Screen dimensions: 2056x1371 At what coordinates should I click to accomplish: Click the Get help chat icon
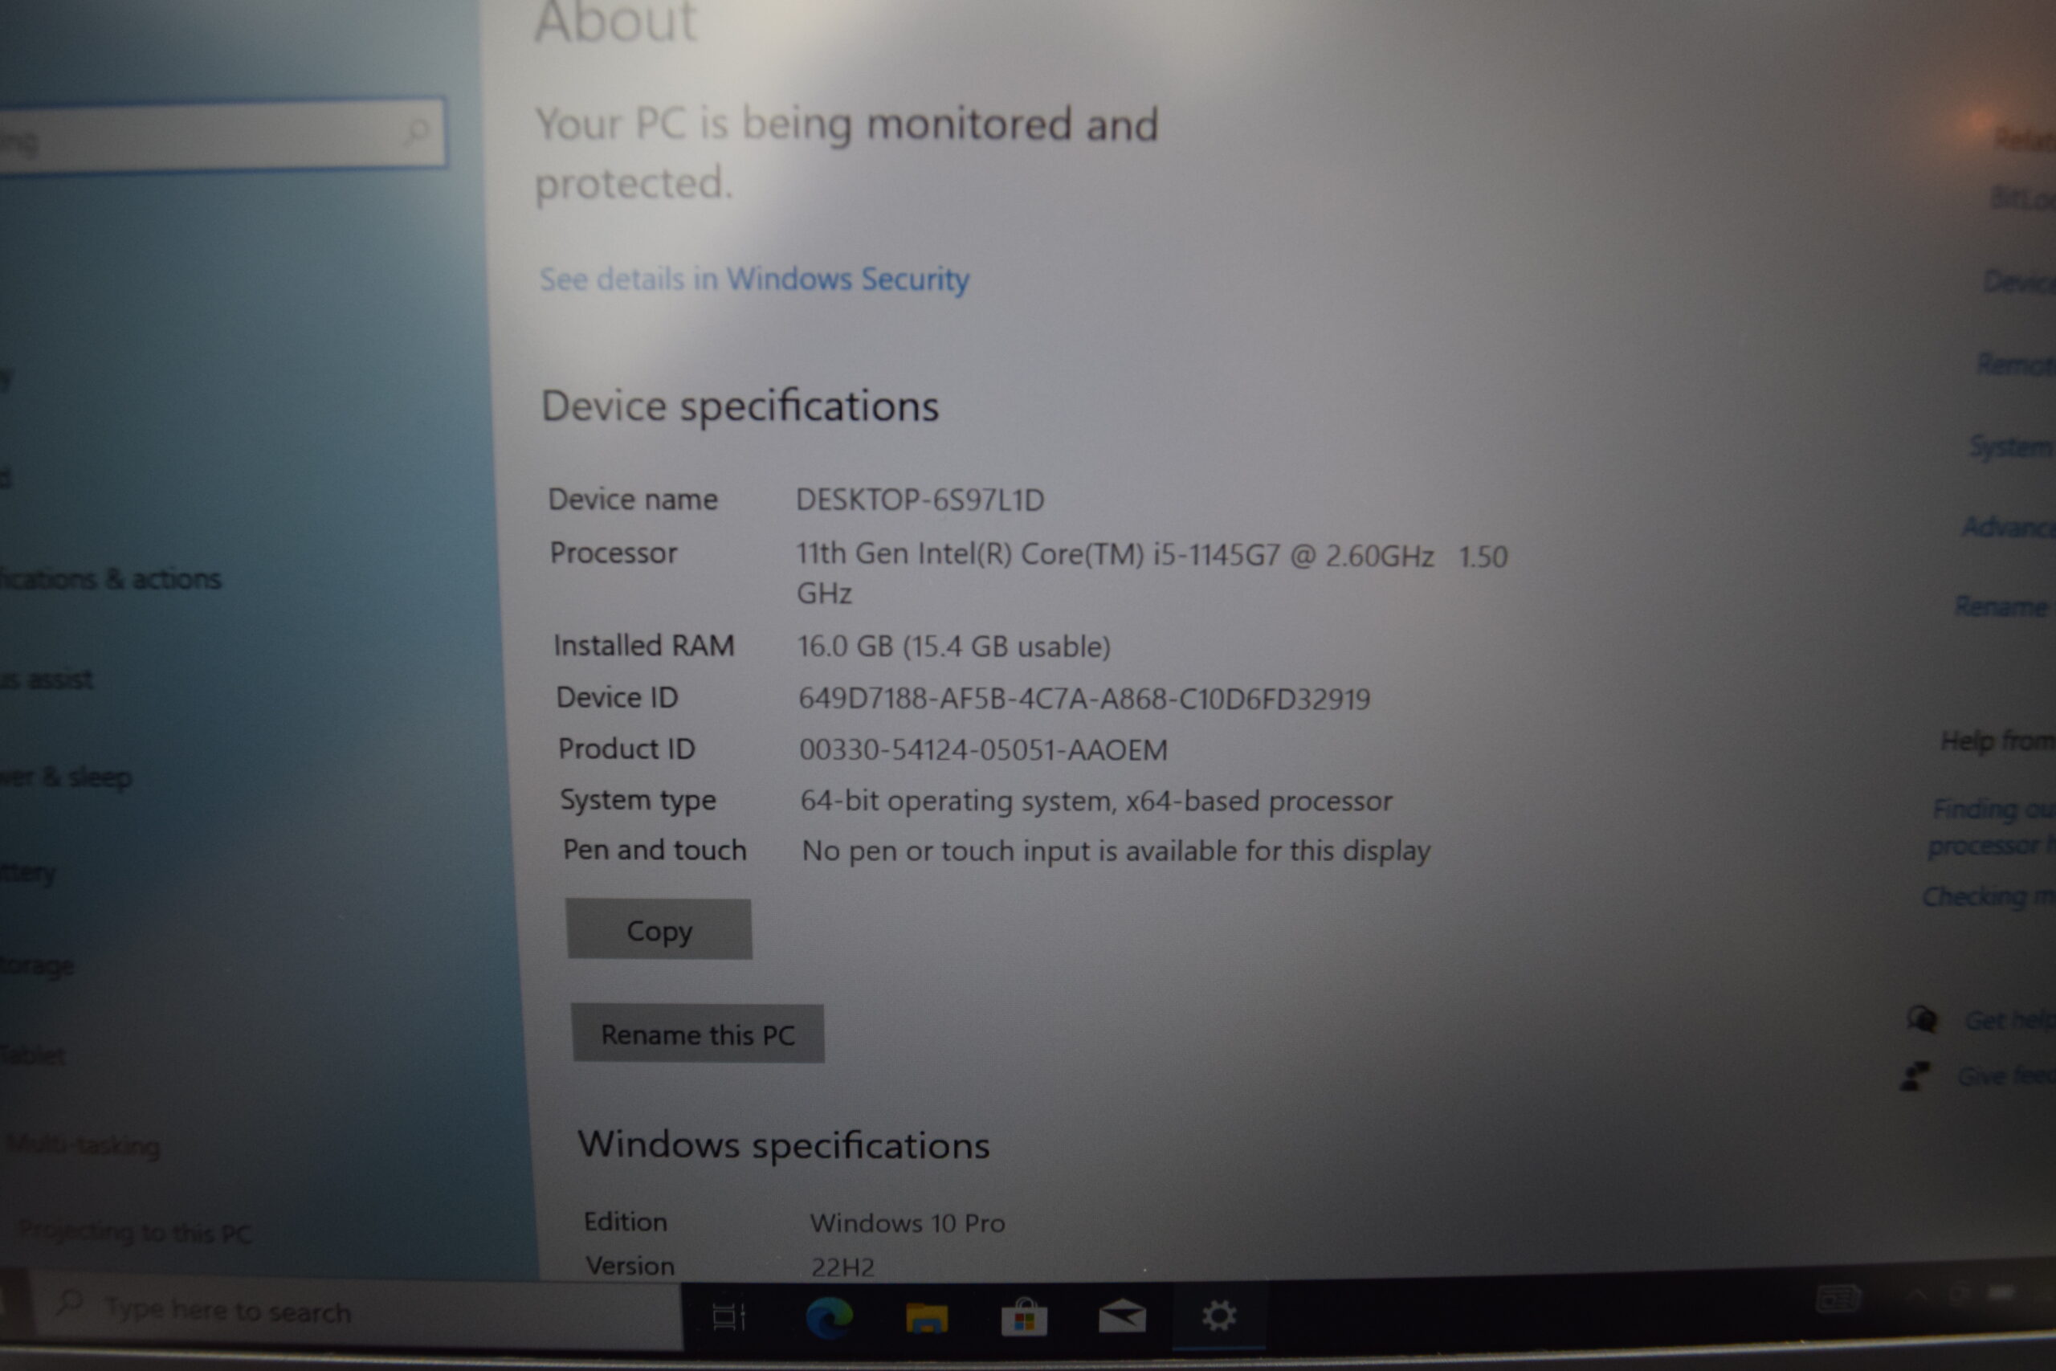coord(1921,1018)
